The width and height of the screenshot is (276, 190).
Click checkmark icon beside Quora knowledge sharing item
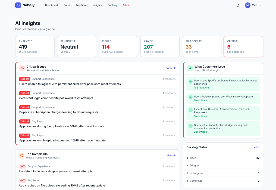point(190,126)
